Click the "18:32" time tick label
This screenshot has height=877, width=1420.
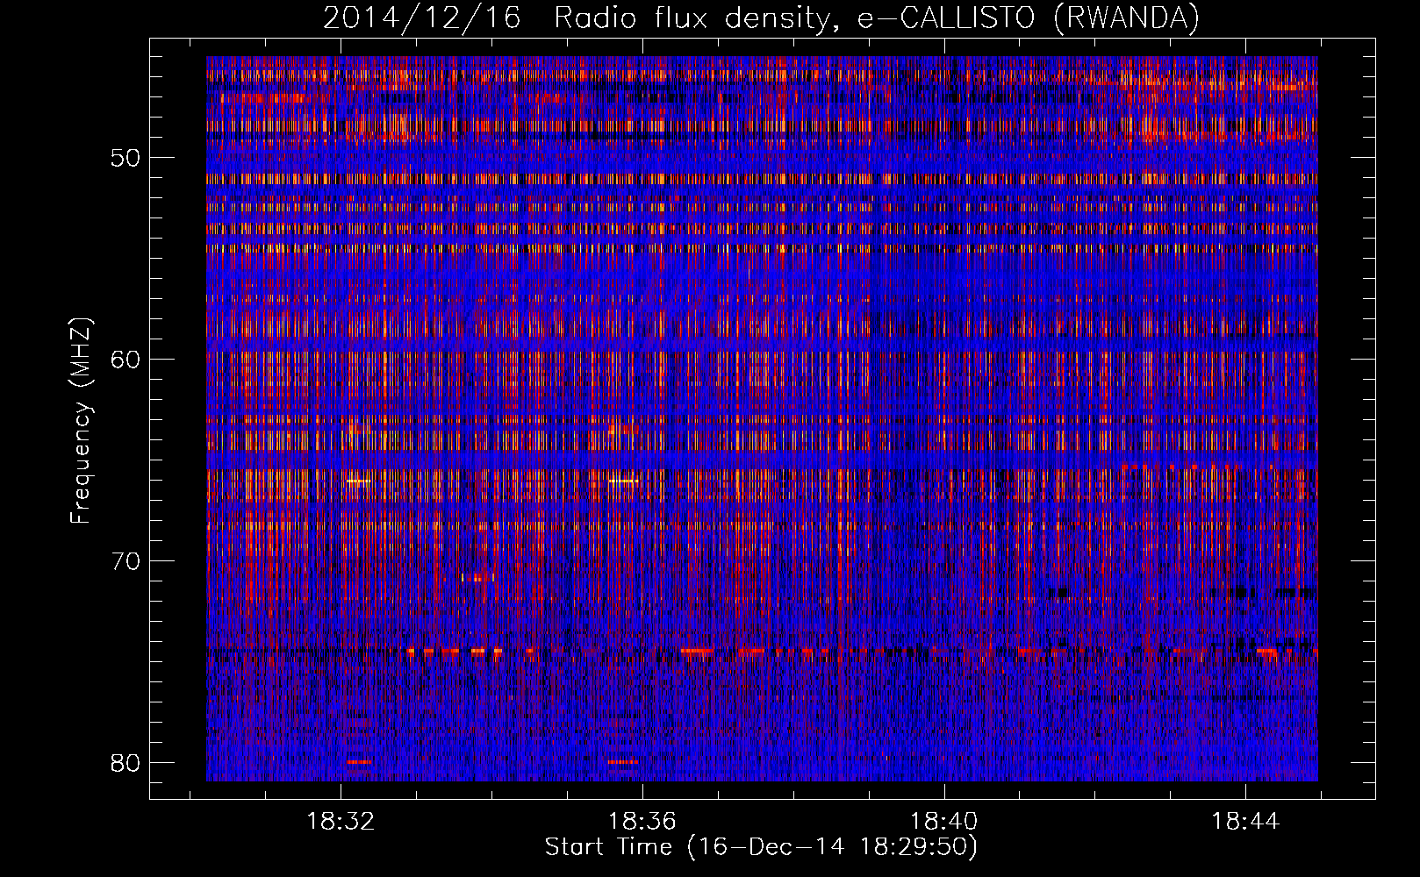coord(341,822)
